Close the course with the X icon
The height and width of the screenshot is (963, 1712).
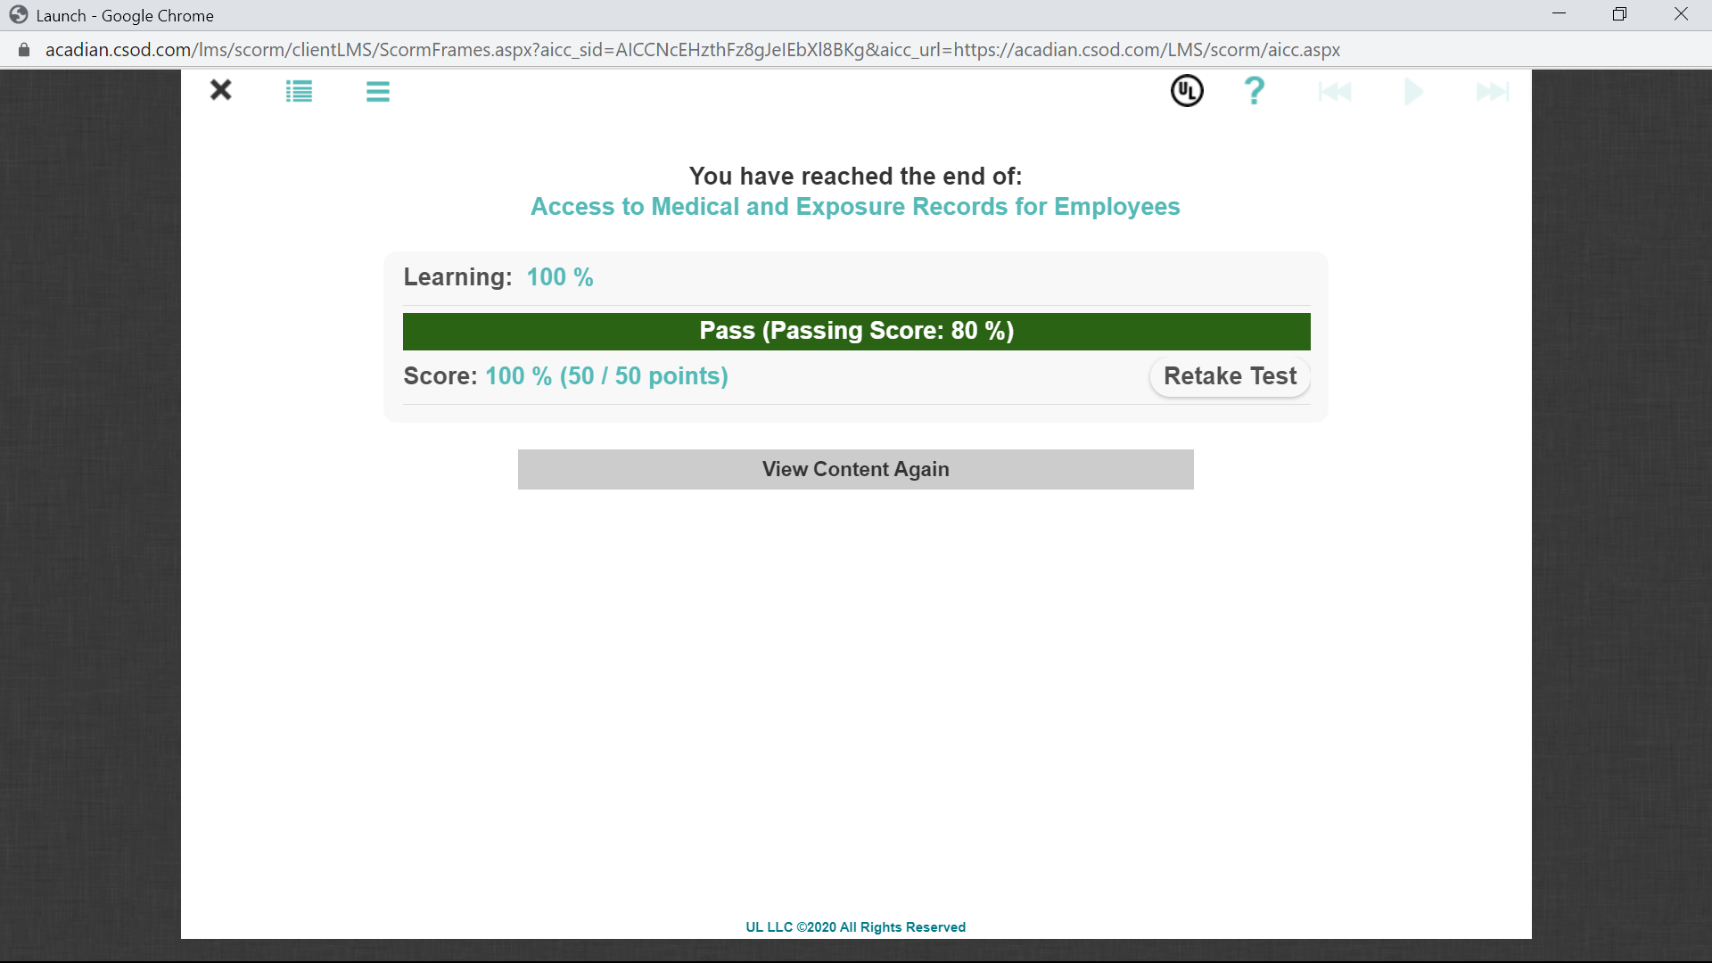point(220,90)
